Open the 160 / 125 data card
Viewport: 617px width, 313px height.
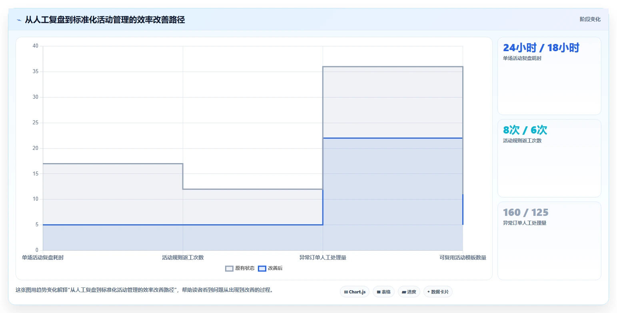(549, 241)
